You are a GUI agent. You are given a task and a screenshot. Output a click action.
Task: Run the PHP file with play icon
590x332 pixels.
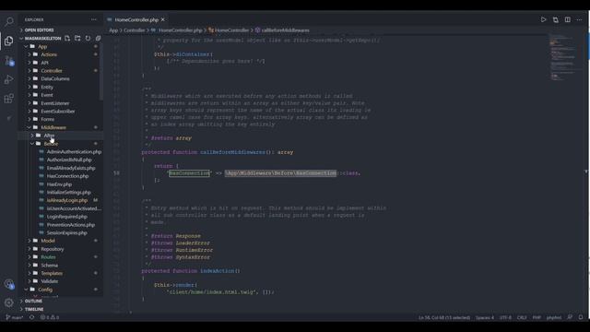coord(543,19)
